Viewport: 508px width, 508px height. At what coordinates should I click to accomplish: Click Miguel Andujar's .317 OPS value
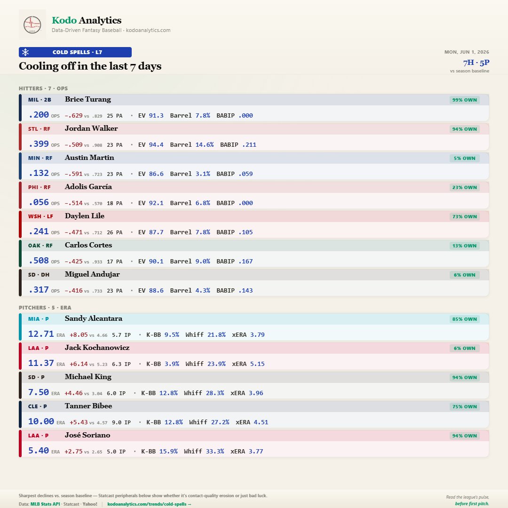39,290
